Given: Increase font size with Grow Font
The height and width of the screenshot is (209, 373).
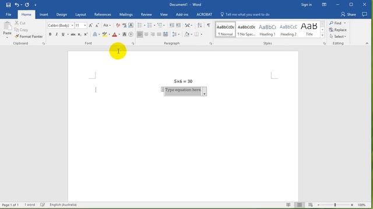Looking at the screenshot, I should coord(91,26).
